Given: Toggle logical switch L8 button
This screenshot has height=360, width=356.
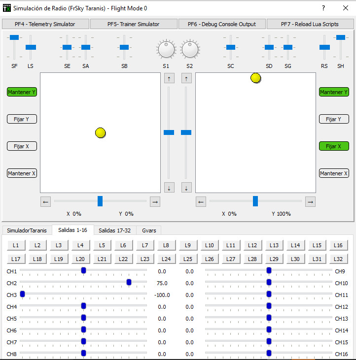Looking at the screenshot, I should pos(166,245).
